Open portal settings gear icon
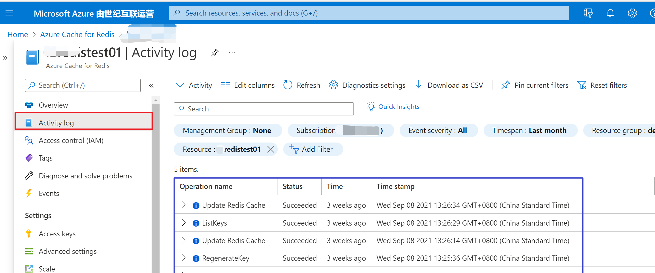The image size is (655, 273). pyautogui.click(x=632, y=13)
